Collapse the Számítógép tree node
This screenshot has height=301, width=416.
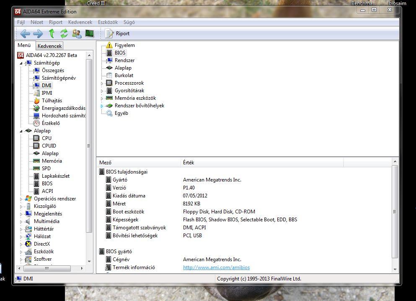(21, 63)
